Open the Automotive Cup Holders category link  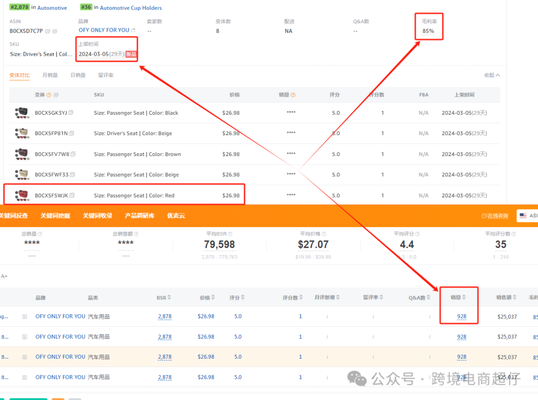131,7
